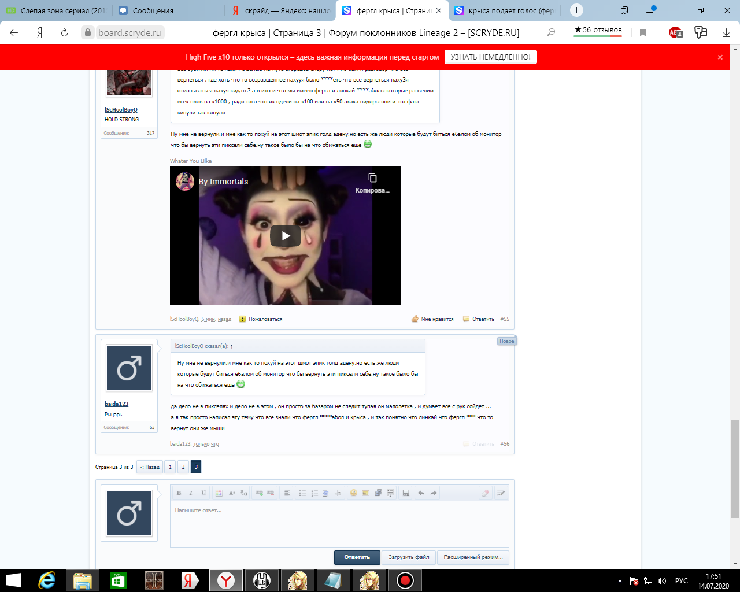Go to page 2 of the thread
Screen dimensions: 740x592
click(x=183, y=467)
